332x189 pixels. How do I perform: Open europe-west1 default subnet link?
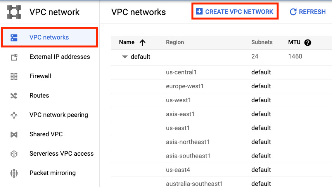click(261, 86)
